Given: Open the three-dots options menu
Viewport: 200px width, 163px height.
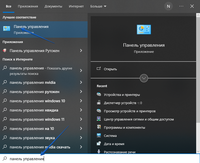Looking at the screenshot, I should [x=181, y=6].
